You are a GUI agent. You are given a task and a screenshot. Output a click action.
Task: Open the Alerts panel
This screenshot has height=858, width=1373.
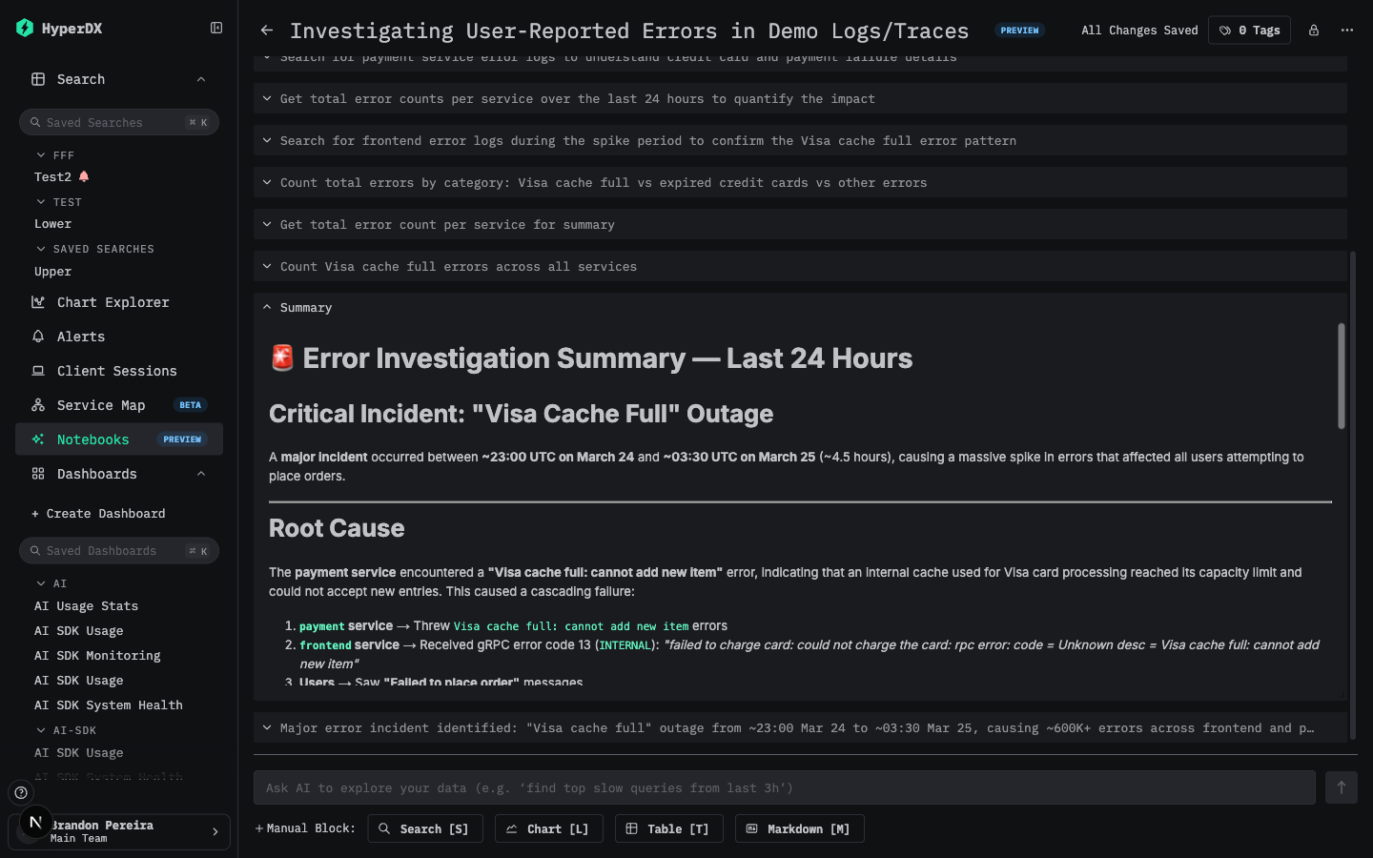[x=80, y=337]
